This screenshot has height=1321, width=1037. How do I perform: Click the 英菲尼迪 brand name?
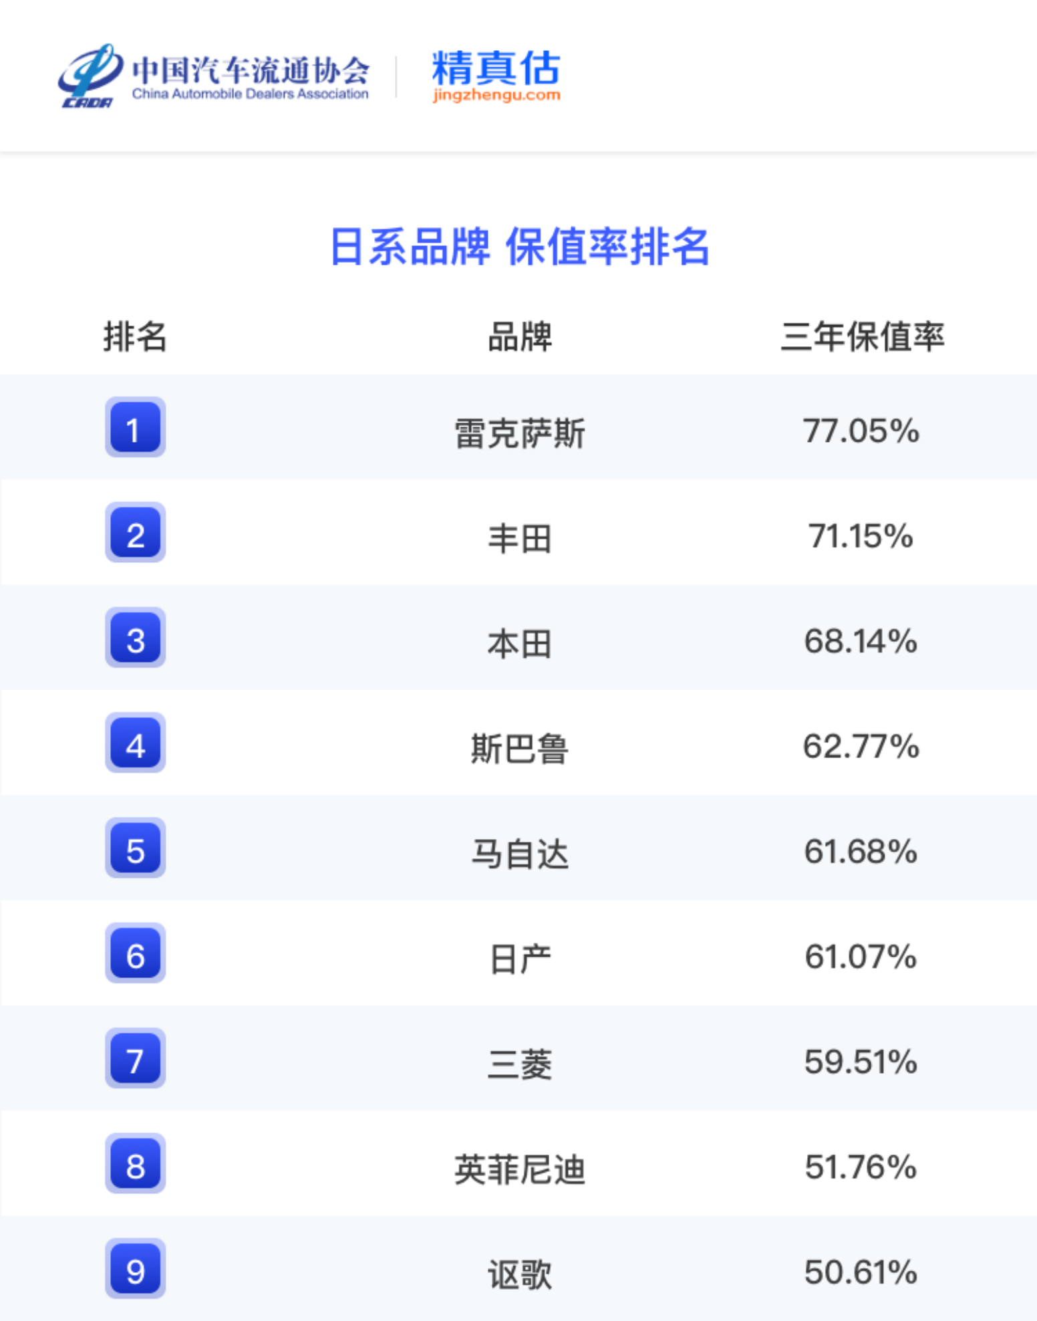520,1169
